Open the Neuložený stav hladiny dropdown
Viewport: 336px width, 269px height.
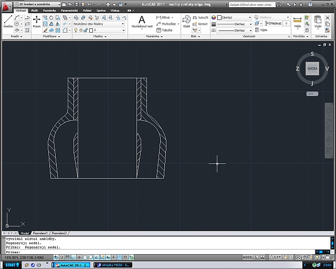pos(99,24)
